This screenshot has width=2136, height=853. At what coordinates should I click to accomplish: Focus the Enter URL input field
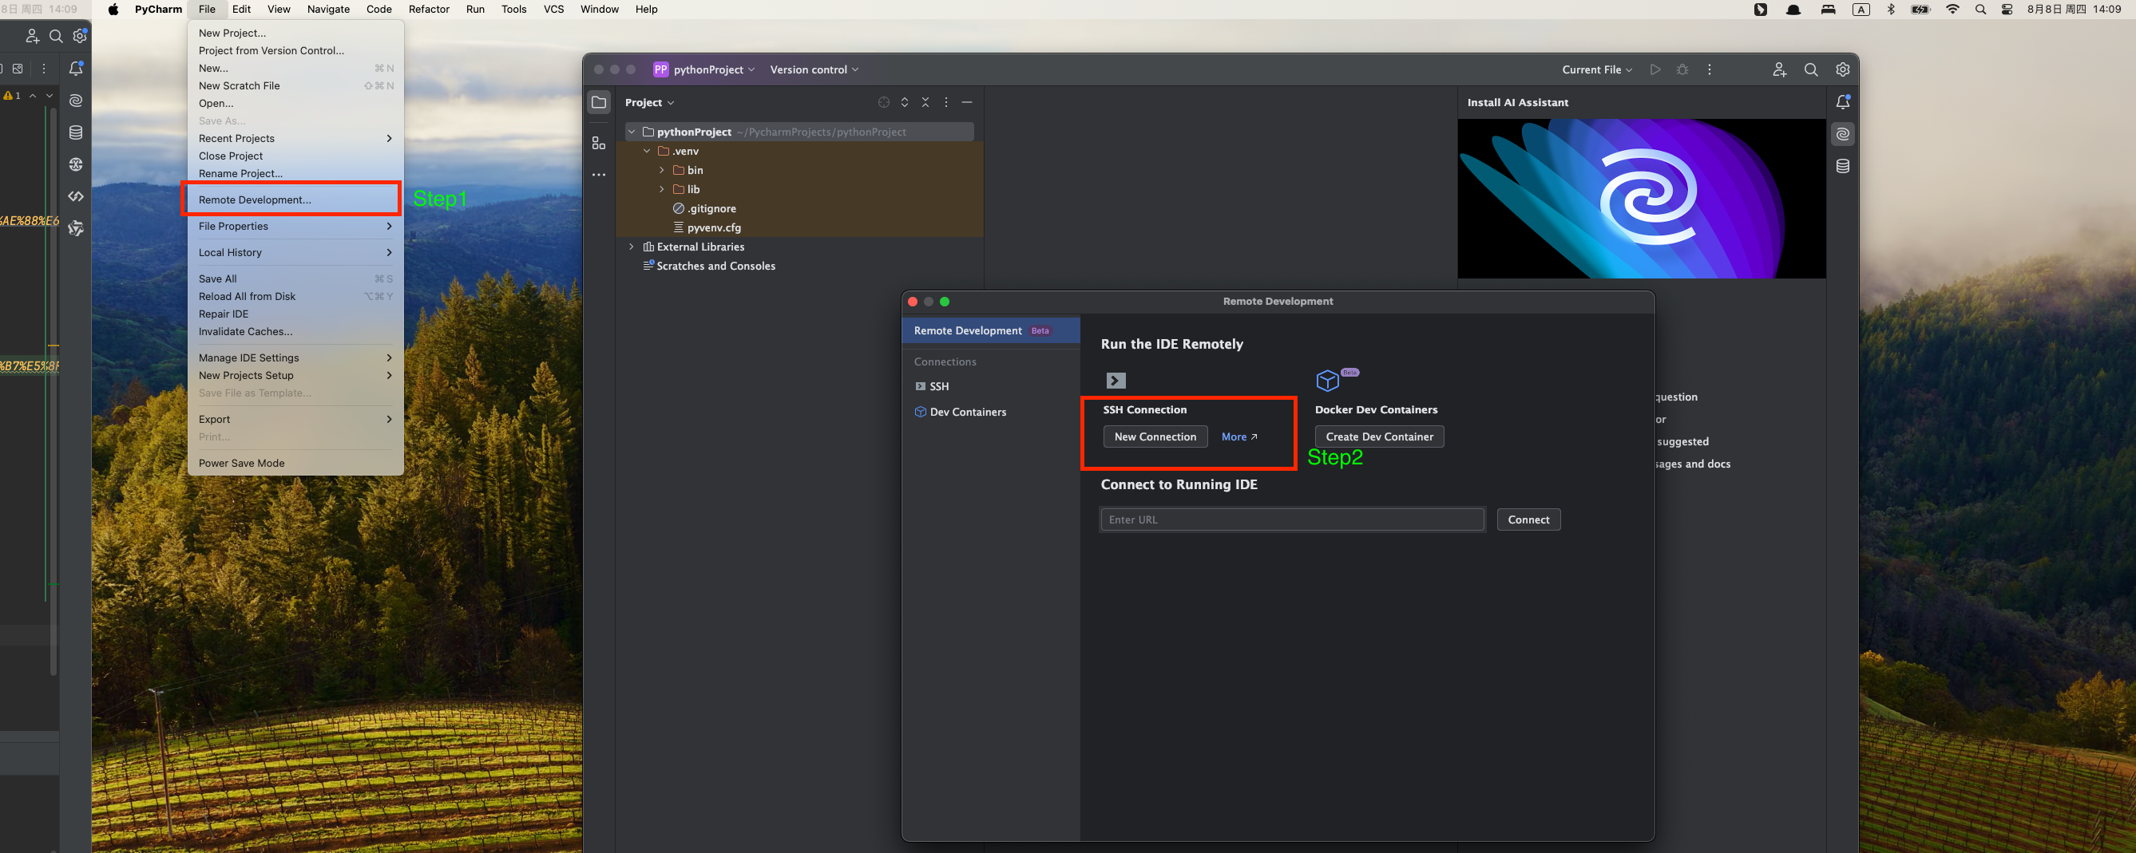[x=1292, y=519]
